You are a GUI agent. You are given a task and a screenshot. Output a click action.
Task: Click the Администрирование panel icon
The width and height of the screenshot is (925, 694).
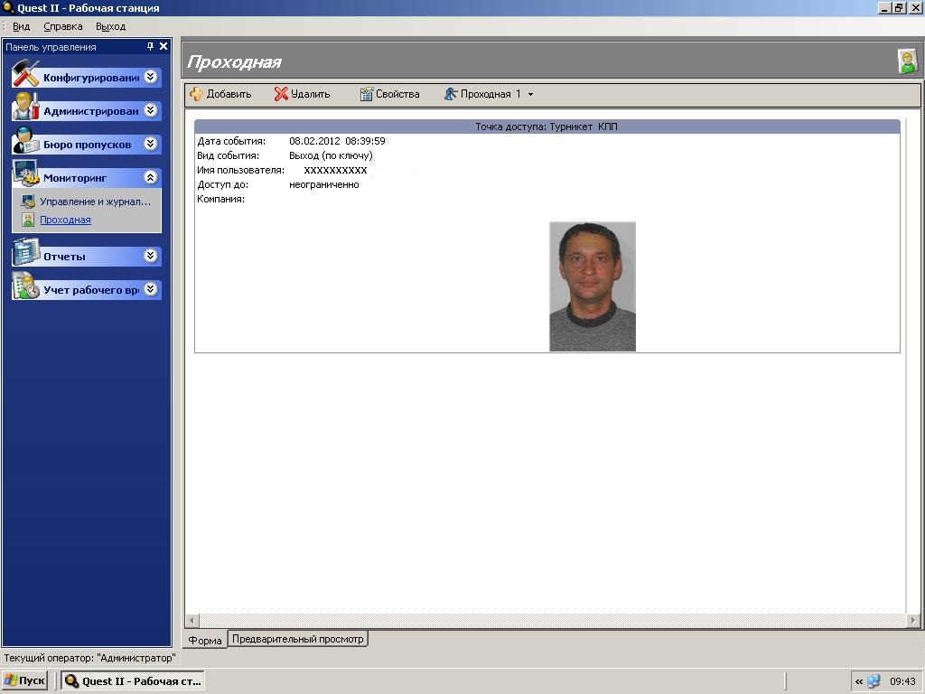pyautogui.click(x=25, y=108)
